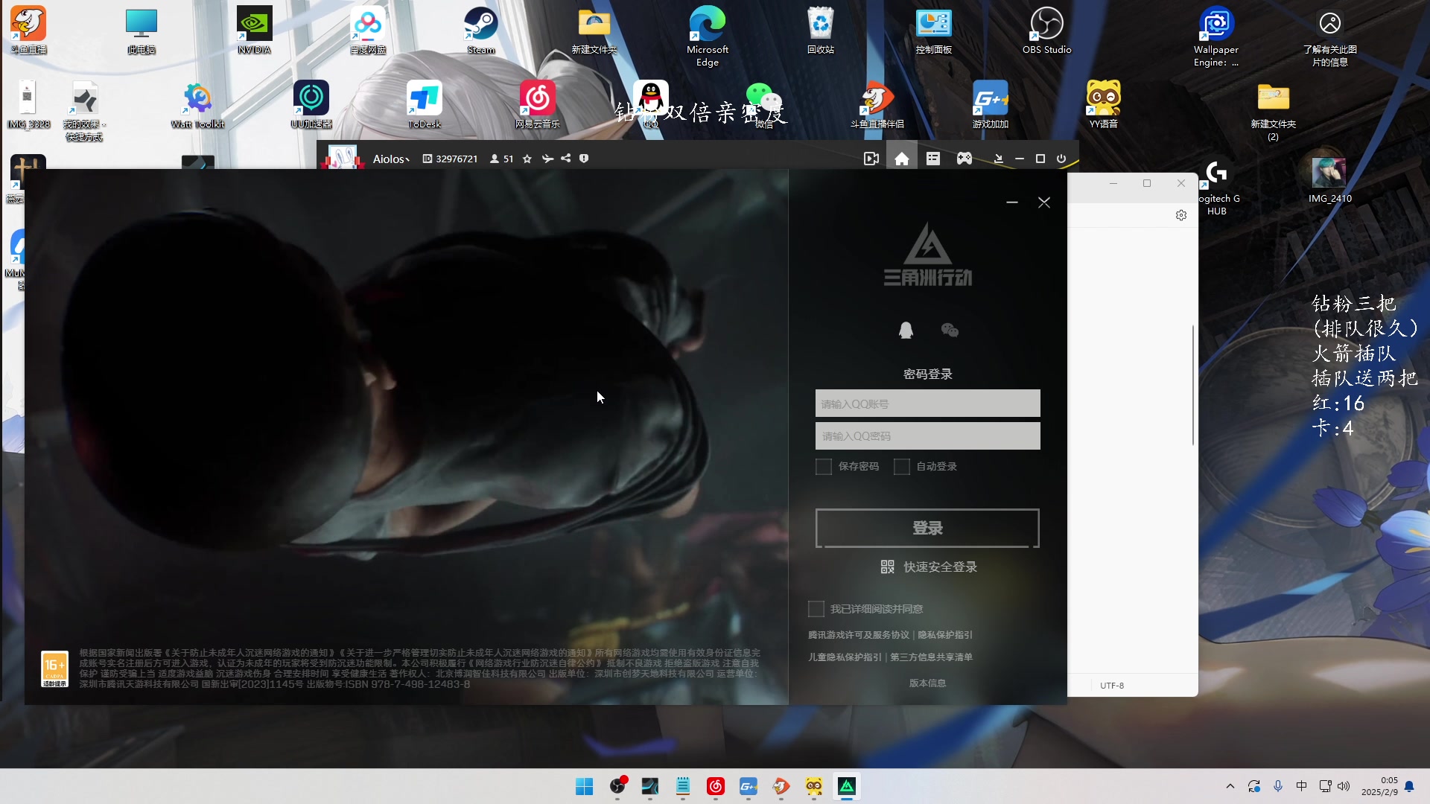Open the ToDesk desktop shortcut
Screen dimensions: 1430x804
[425, 105]
